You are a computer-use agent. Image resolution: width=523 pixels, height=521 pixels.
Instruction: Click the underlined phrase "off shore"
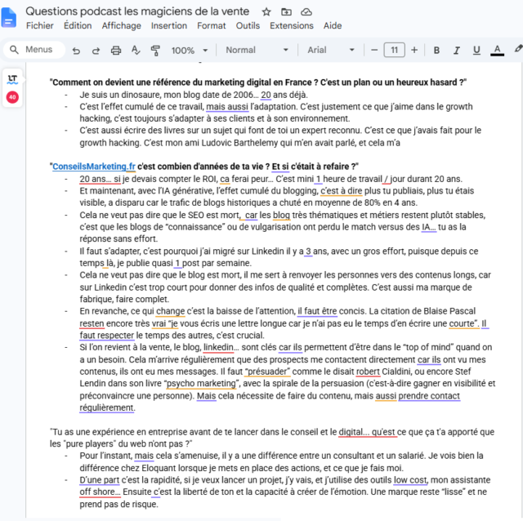(x=96, y=492)
